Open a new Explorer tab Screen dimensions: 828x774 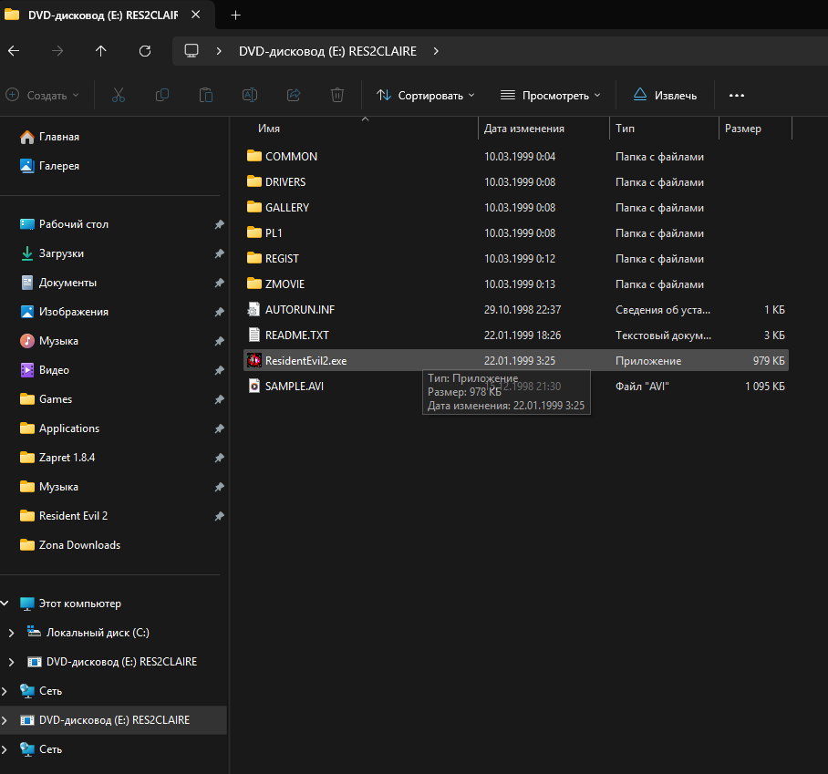(x=236, y=15)
